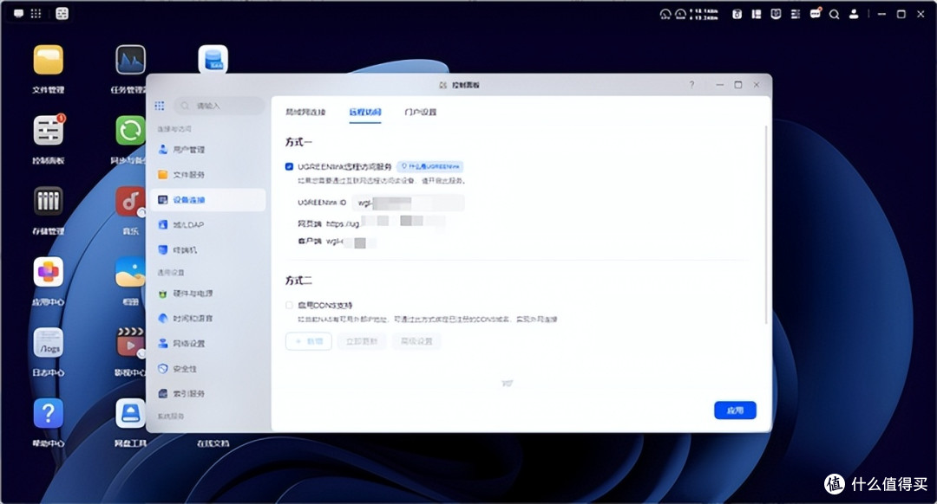The width and height of the screenshot is (937, 504).
Task: Open 域/LDAP in the sidebar
Action: [208, 225]
